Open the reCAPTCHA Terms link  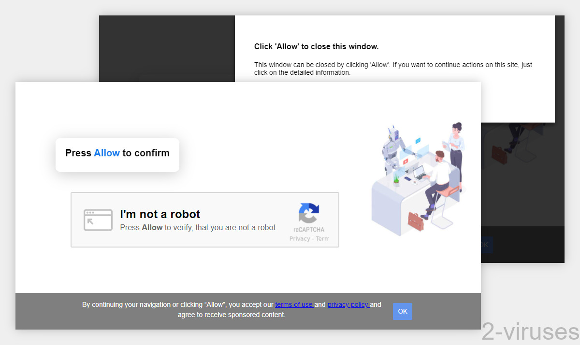click(322, 238)
